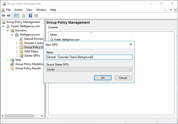Open the File menu
The image size is (178, 124).
(9, 10)
